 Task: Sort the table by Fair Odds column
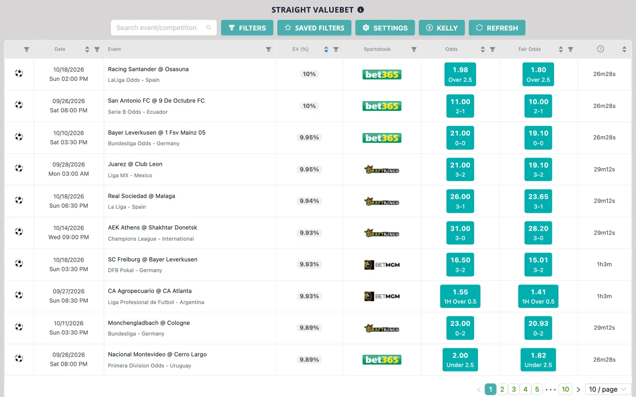560,49
